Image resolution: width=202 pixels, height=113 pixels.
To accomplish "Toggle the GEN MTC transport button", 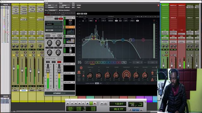I will [x=105, y=103].
